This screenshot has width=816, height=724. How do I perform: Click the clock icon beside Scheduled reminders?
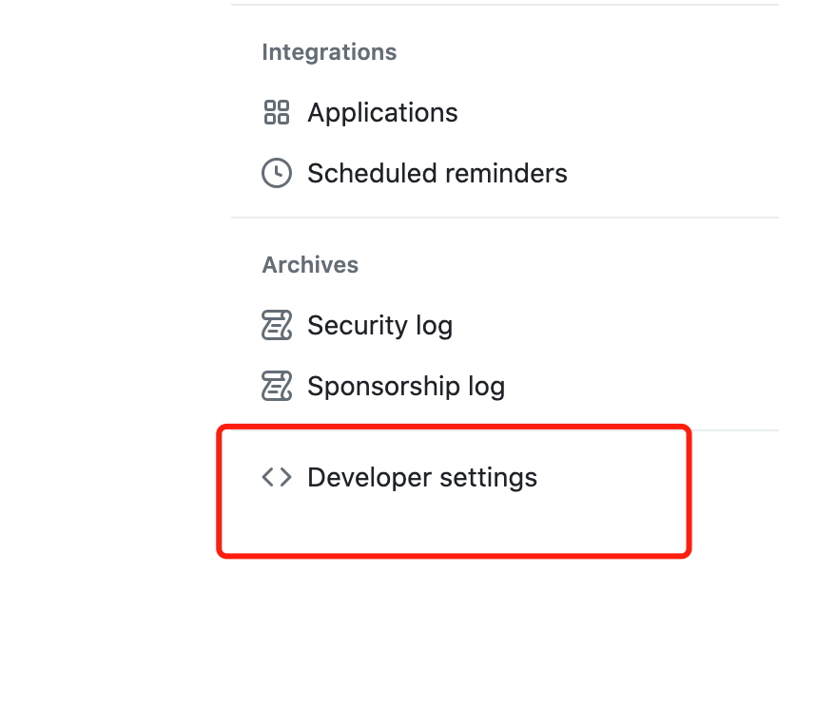(x=276, y=174)
